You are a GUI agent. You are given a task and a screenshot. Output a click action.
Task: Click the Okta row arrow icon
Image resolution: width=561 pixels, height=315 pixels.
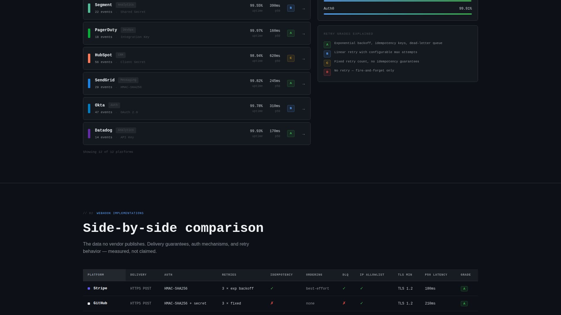[303, 109]
